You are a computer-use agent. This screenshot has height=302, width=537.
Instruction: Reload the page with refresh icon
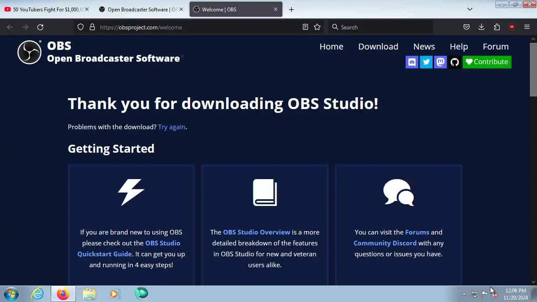(40, 27)
